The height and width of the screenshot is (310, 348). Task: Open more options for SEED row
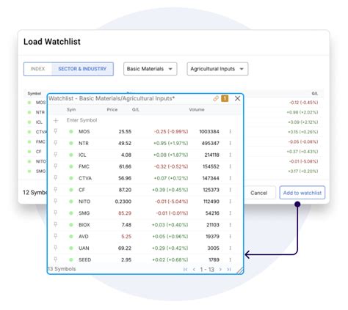(x=231, y=259)
